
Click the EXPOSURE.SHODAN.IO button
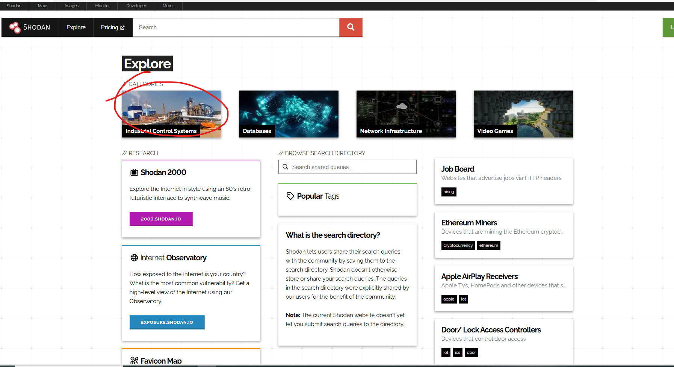coord(167,322)
